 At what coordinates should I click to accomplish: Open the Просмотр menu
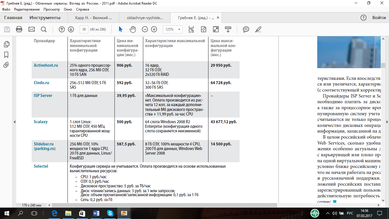coord(52,9)
